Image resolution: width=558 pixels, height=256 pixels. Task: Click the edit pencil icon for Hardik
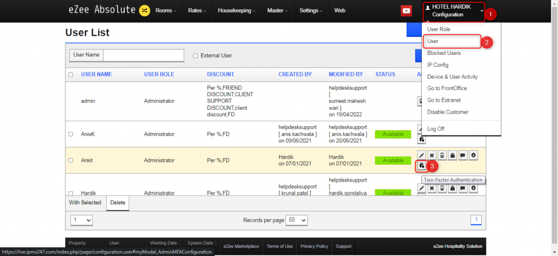coord(421,188)
